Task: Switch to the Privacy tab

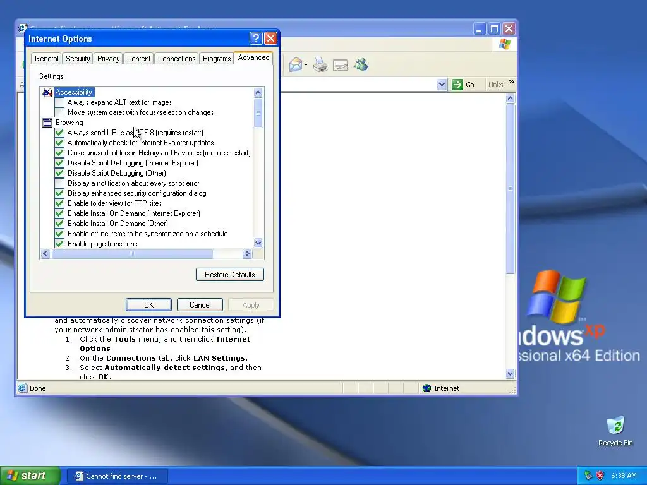Action: (108, 59)
